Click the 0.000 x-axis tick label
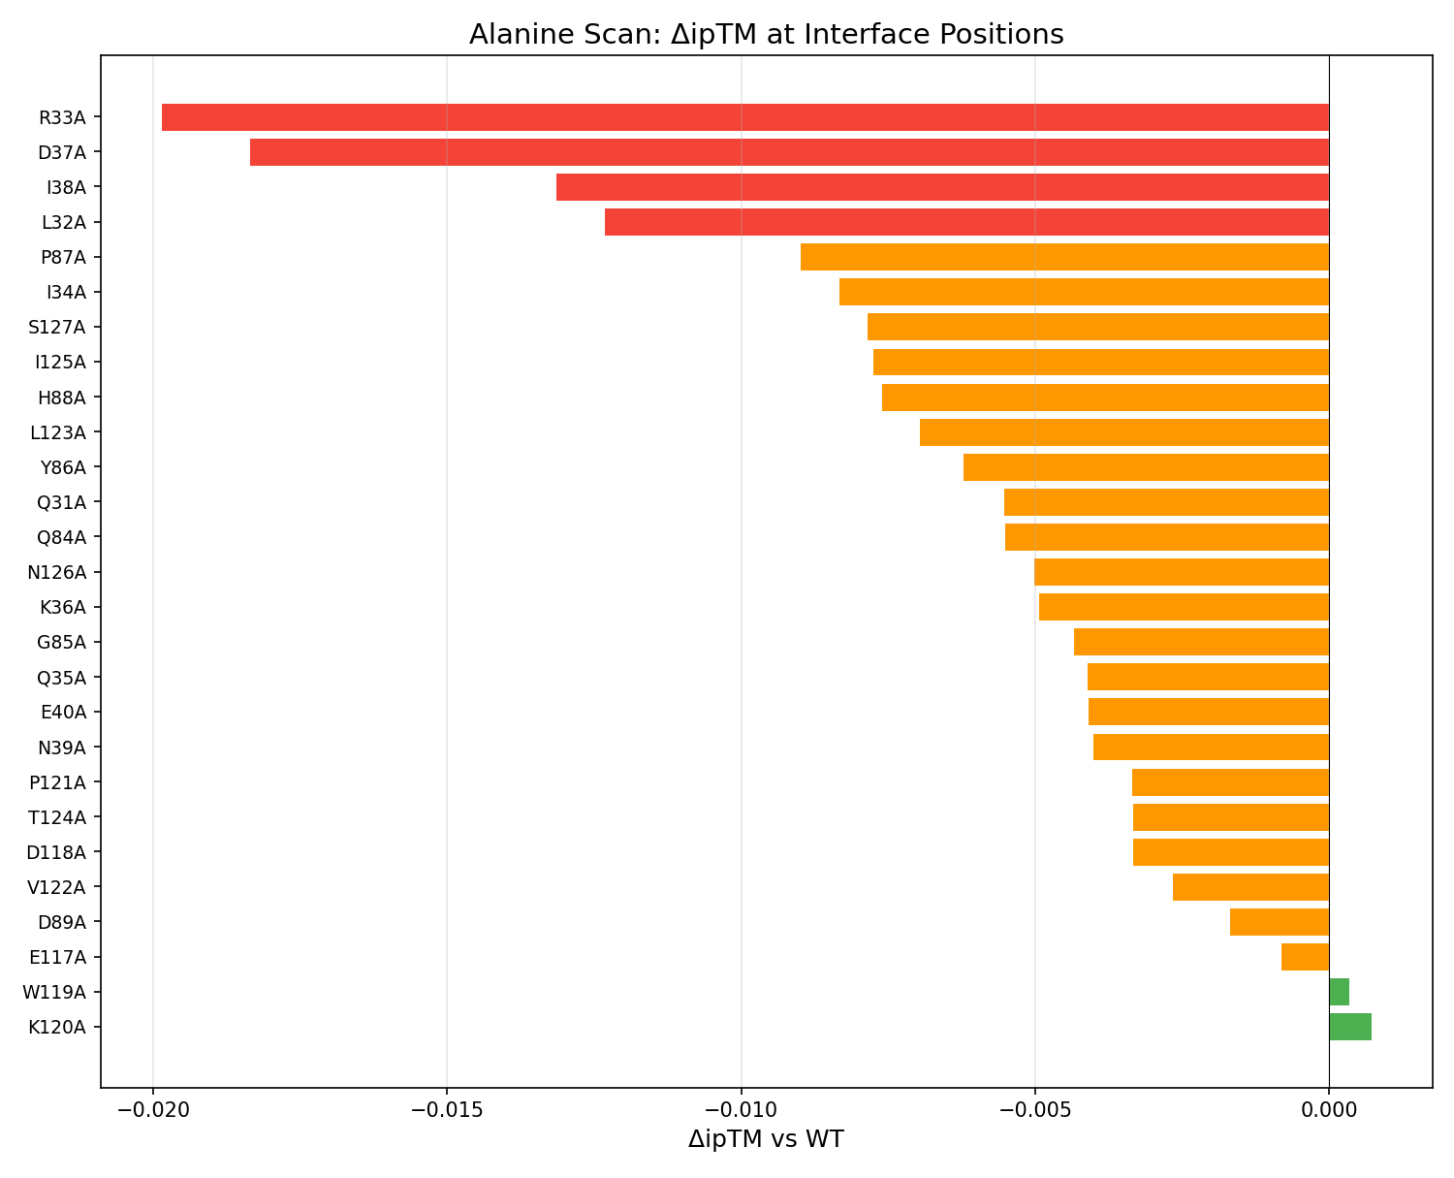 click(1329, 1108)
